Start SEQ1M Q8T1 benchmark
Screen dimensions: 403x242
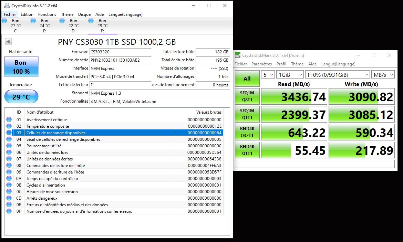[x=247, y=96]
